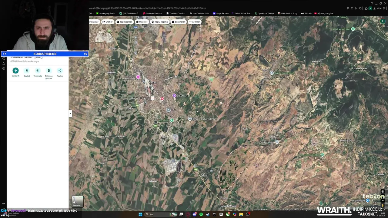Click the Eylül Parkı map marker
Viewport: 388px width, 218px height.
pyautogui.click(x=172, y=121)
